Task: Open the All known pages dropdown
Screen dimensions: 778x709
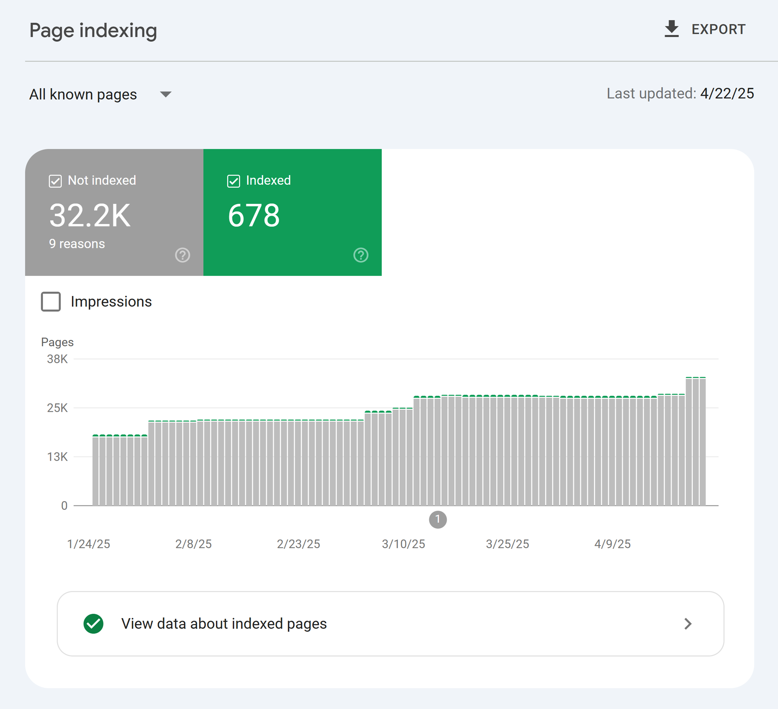Action: [100, 94]
